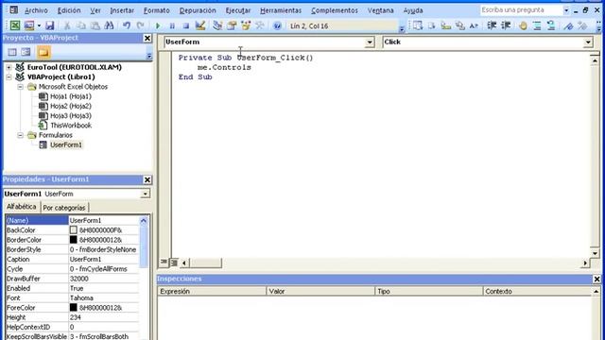Image resolution: width=605 pixels, height=340 pixels.
Task: Open the UserForm object dropdown
Action: pos(370,42)
